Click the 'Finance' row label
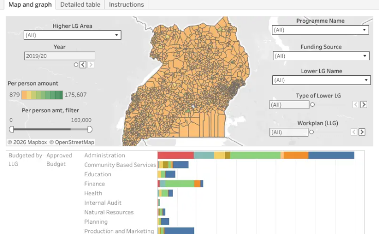The width and height of the screenshot is (379, 234). pos(95,183)
